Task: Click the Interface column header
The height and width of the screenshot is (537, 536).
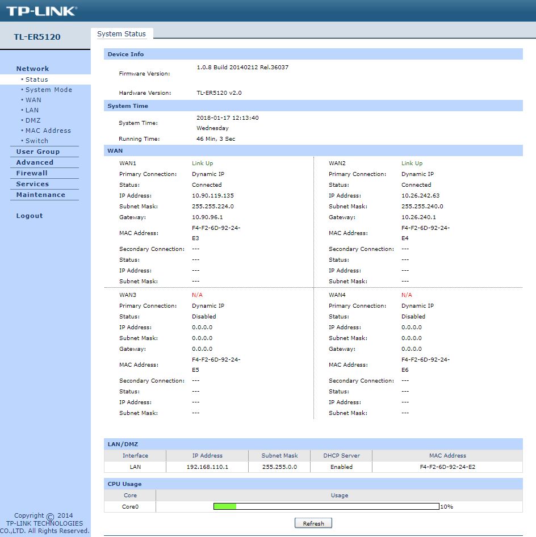Action: [135, 455]
